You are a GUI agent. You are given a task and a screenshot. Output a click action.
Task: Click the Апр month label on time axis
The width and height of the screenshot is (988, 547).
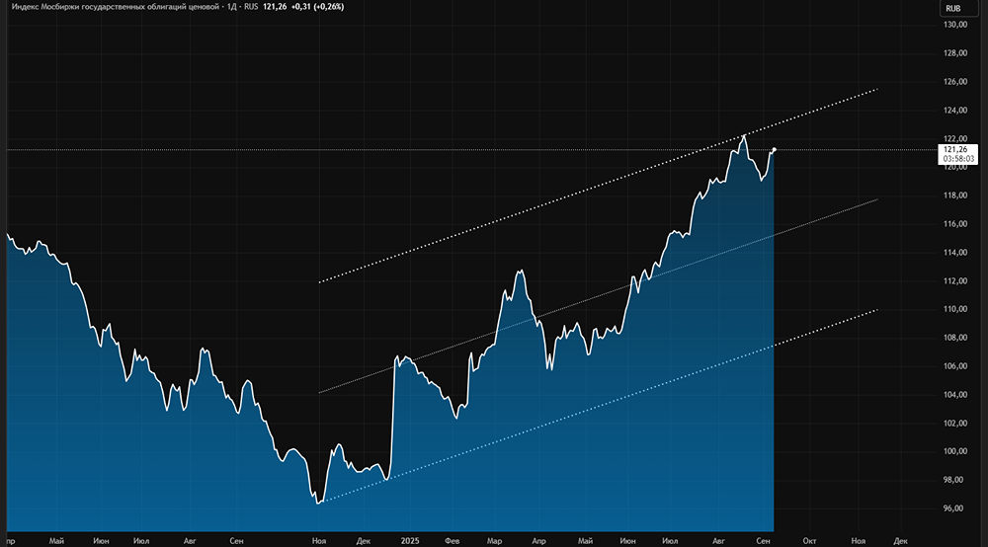(538, 541)
